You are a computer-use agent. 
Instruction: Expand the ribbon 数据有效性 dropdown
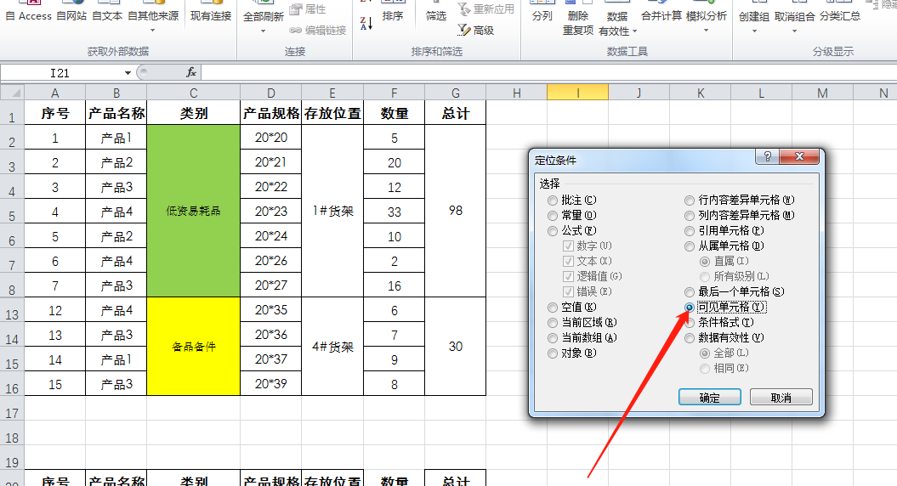tap(634, 31)
